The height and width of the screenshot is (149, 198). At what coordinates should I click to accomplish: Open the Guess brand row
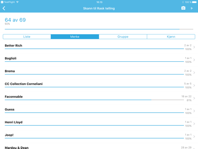coord(99,111)
